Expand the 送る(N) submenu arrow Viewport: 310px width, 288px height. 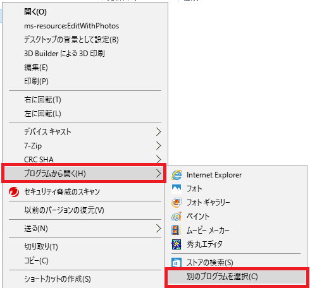pyautogui.click(x=159, y=229)
